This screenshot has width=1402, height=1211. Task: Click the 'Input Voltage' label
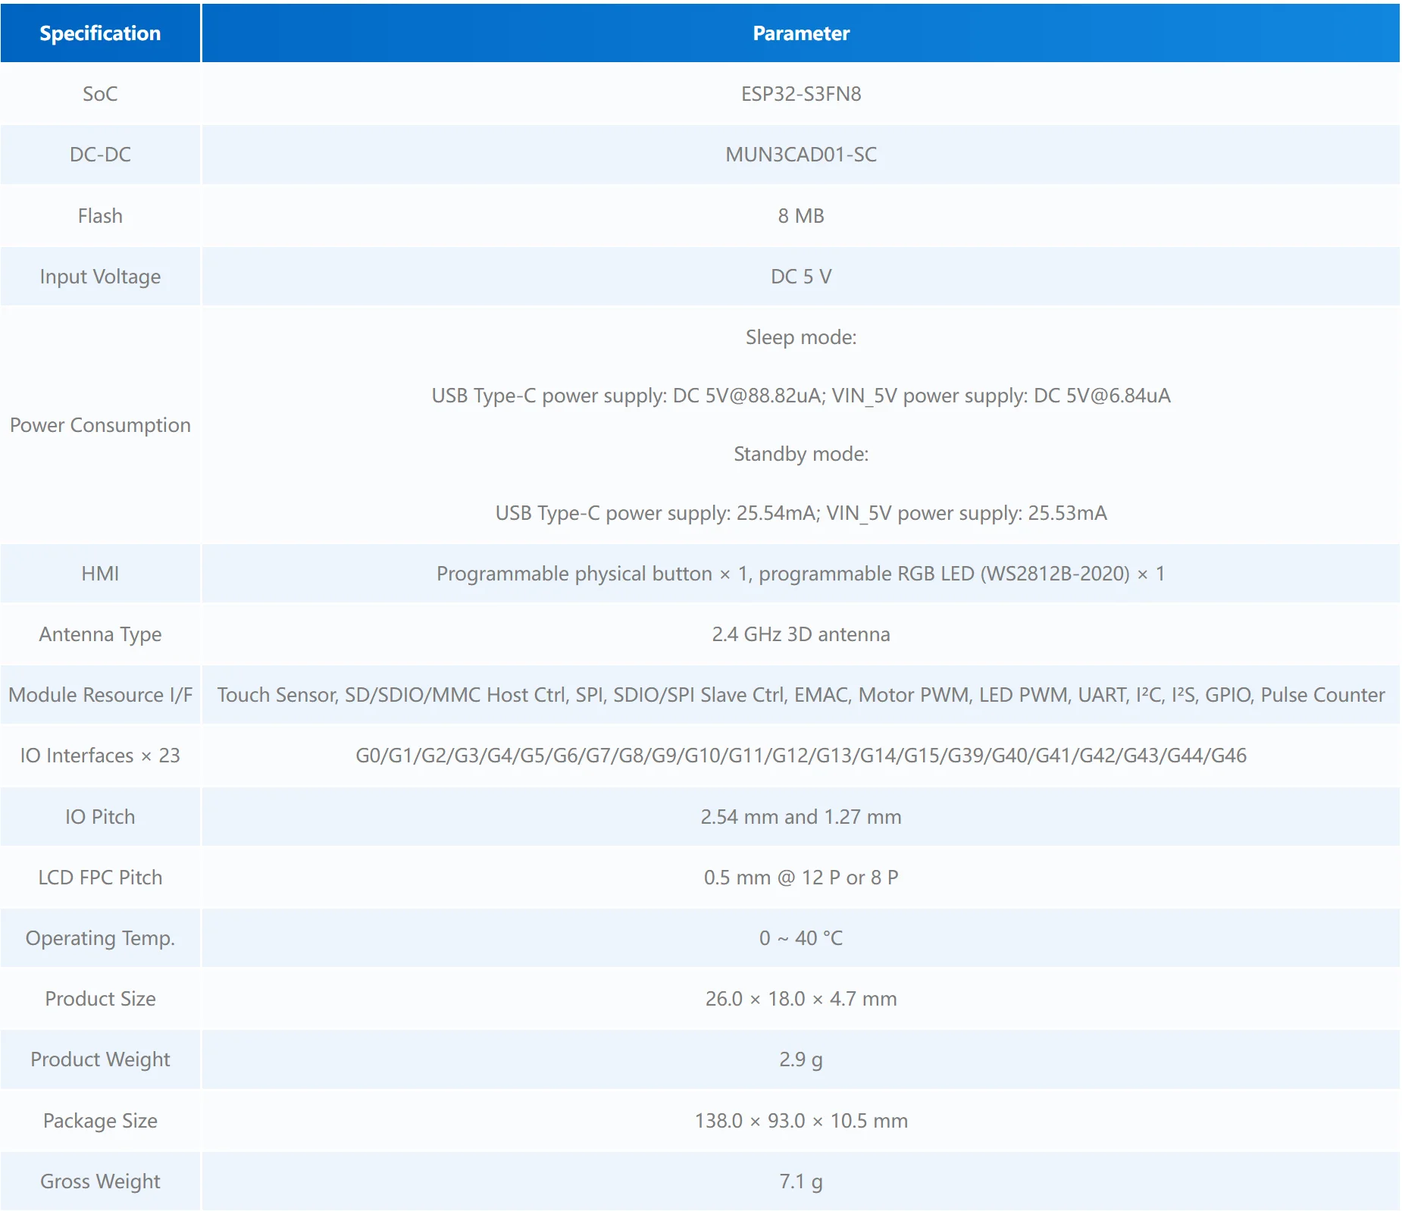[100, 277]
